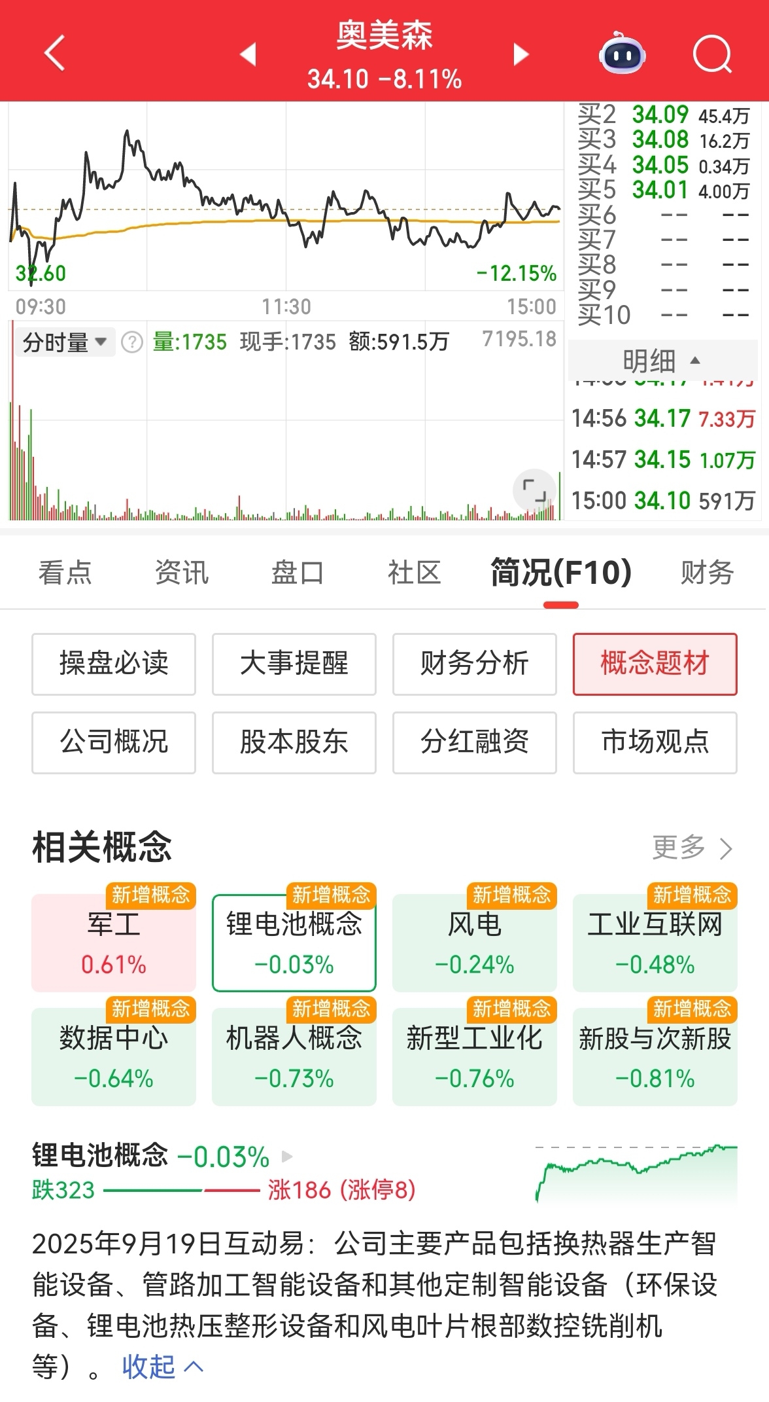
Task: Open the 大事提醒 section
Action: [x=294, y=664]
